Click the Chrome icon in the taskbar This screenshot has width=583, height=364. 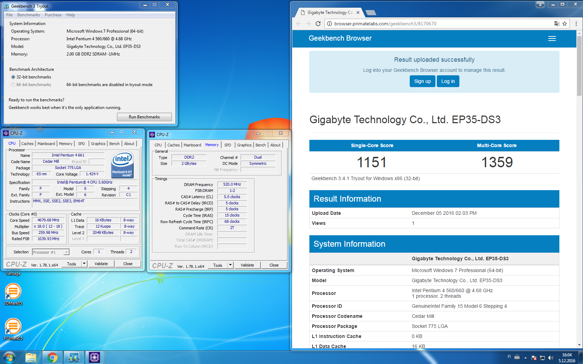click(x=52, y=357)
